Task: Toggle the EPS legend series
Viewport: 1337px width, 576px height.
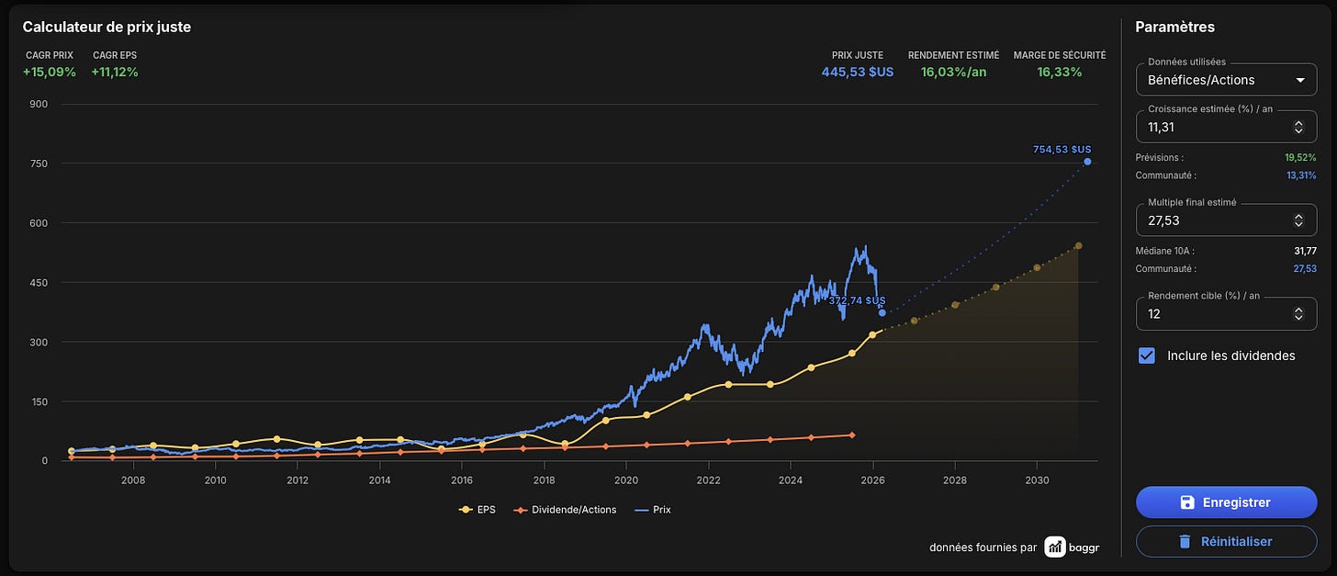Action: pos(477,509)
